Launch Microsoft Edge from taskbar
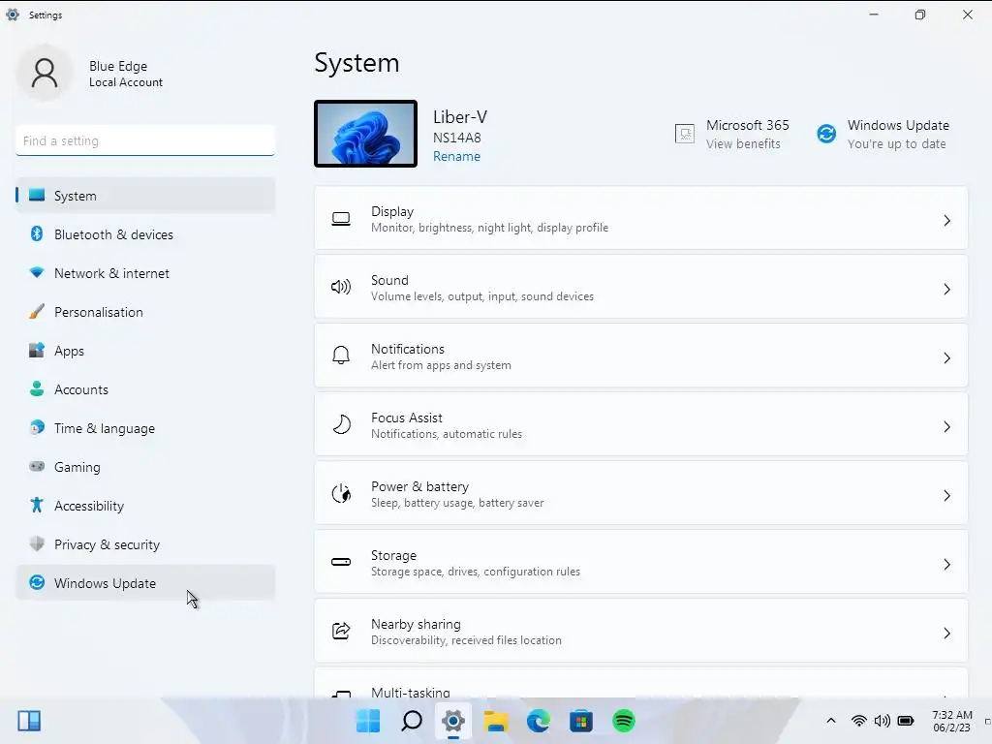 coord(539,721)
